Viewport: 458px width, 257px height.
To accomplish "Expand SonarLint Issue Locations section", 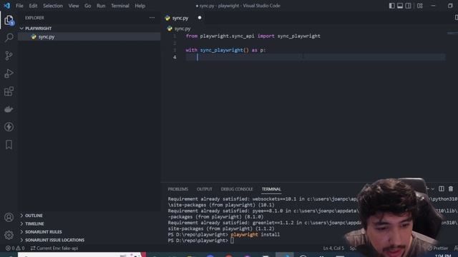I will click(54, 240).
